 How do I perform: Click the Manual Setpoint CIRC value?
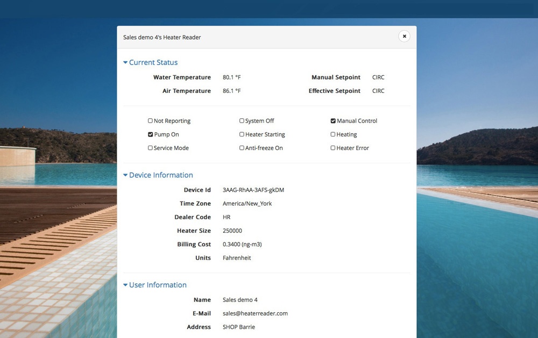[378, 77]
